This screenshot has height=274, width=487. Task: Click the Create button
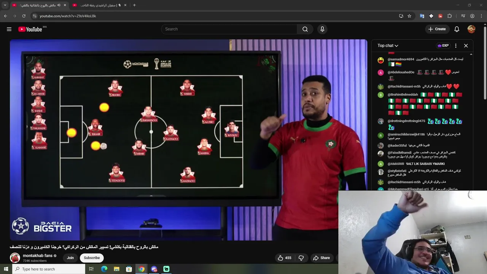(437, 29)
